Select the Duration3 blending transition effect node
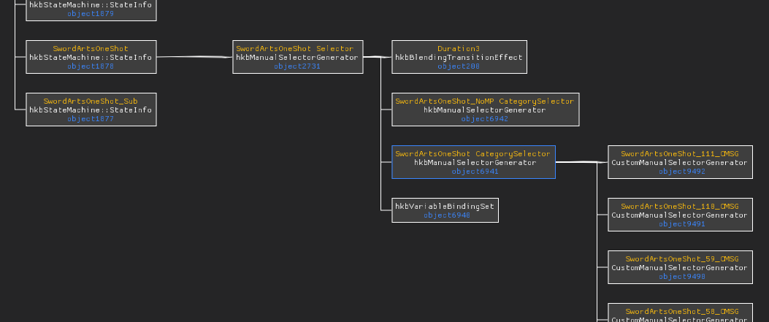 click(459, 57)
